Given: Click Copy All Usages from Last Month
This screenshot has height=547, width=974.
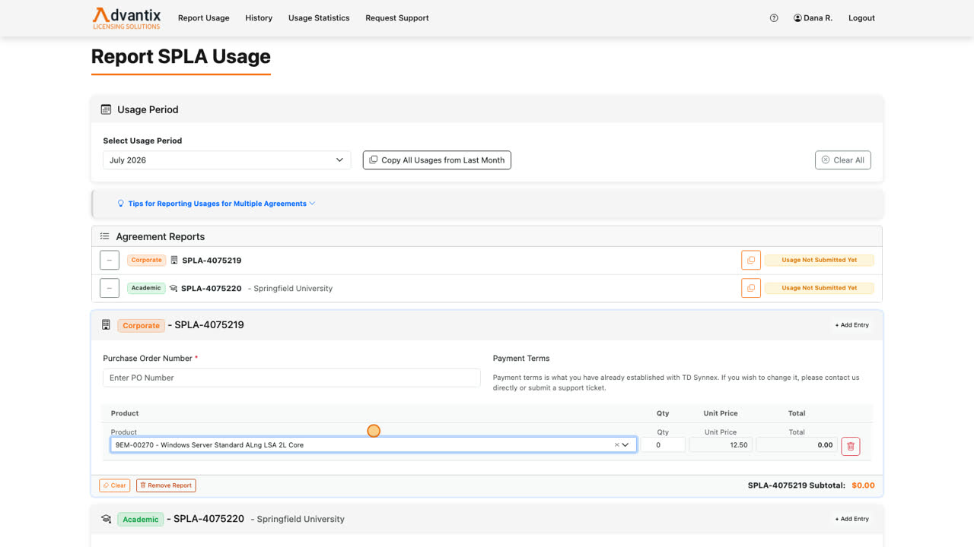Looking at the screenshot, I should pyautogui.click(x=437, y=160).
